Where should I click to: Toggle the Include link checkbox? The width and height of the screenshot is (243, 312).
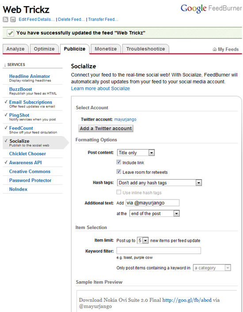click(119, 162)
